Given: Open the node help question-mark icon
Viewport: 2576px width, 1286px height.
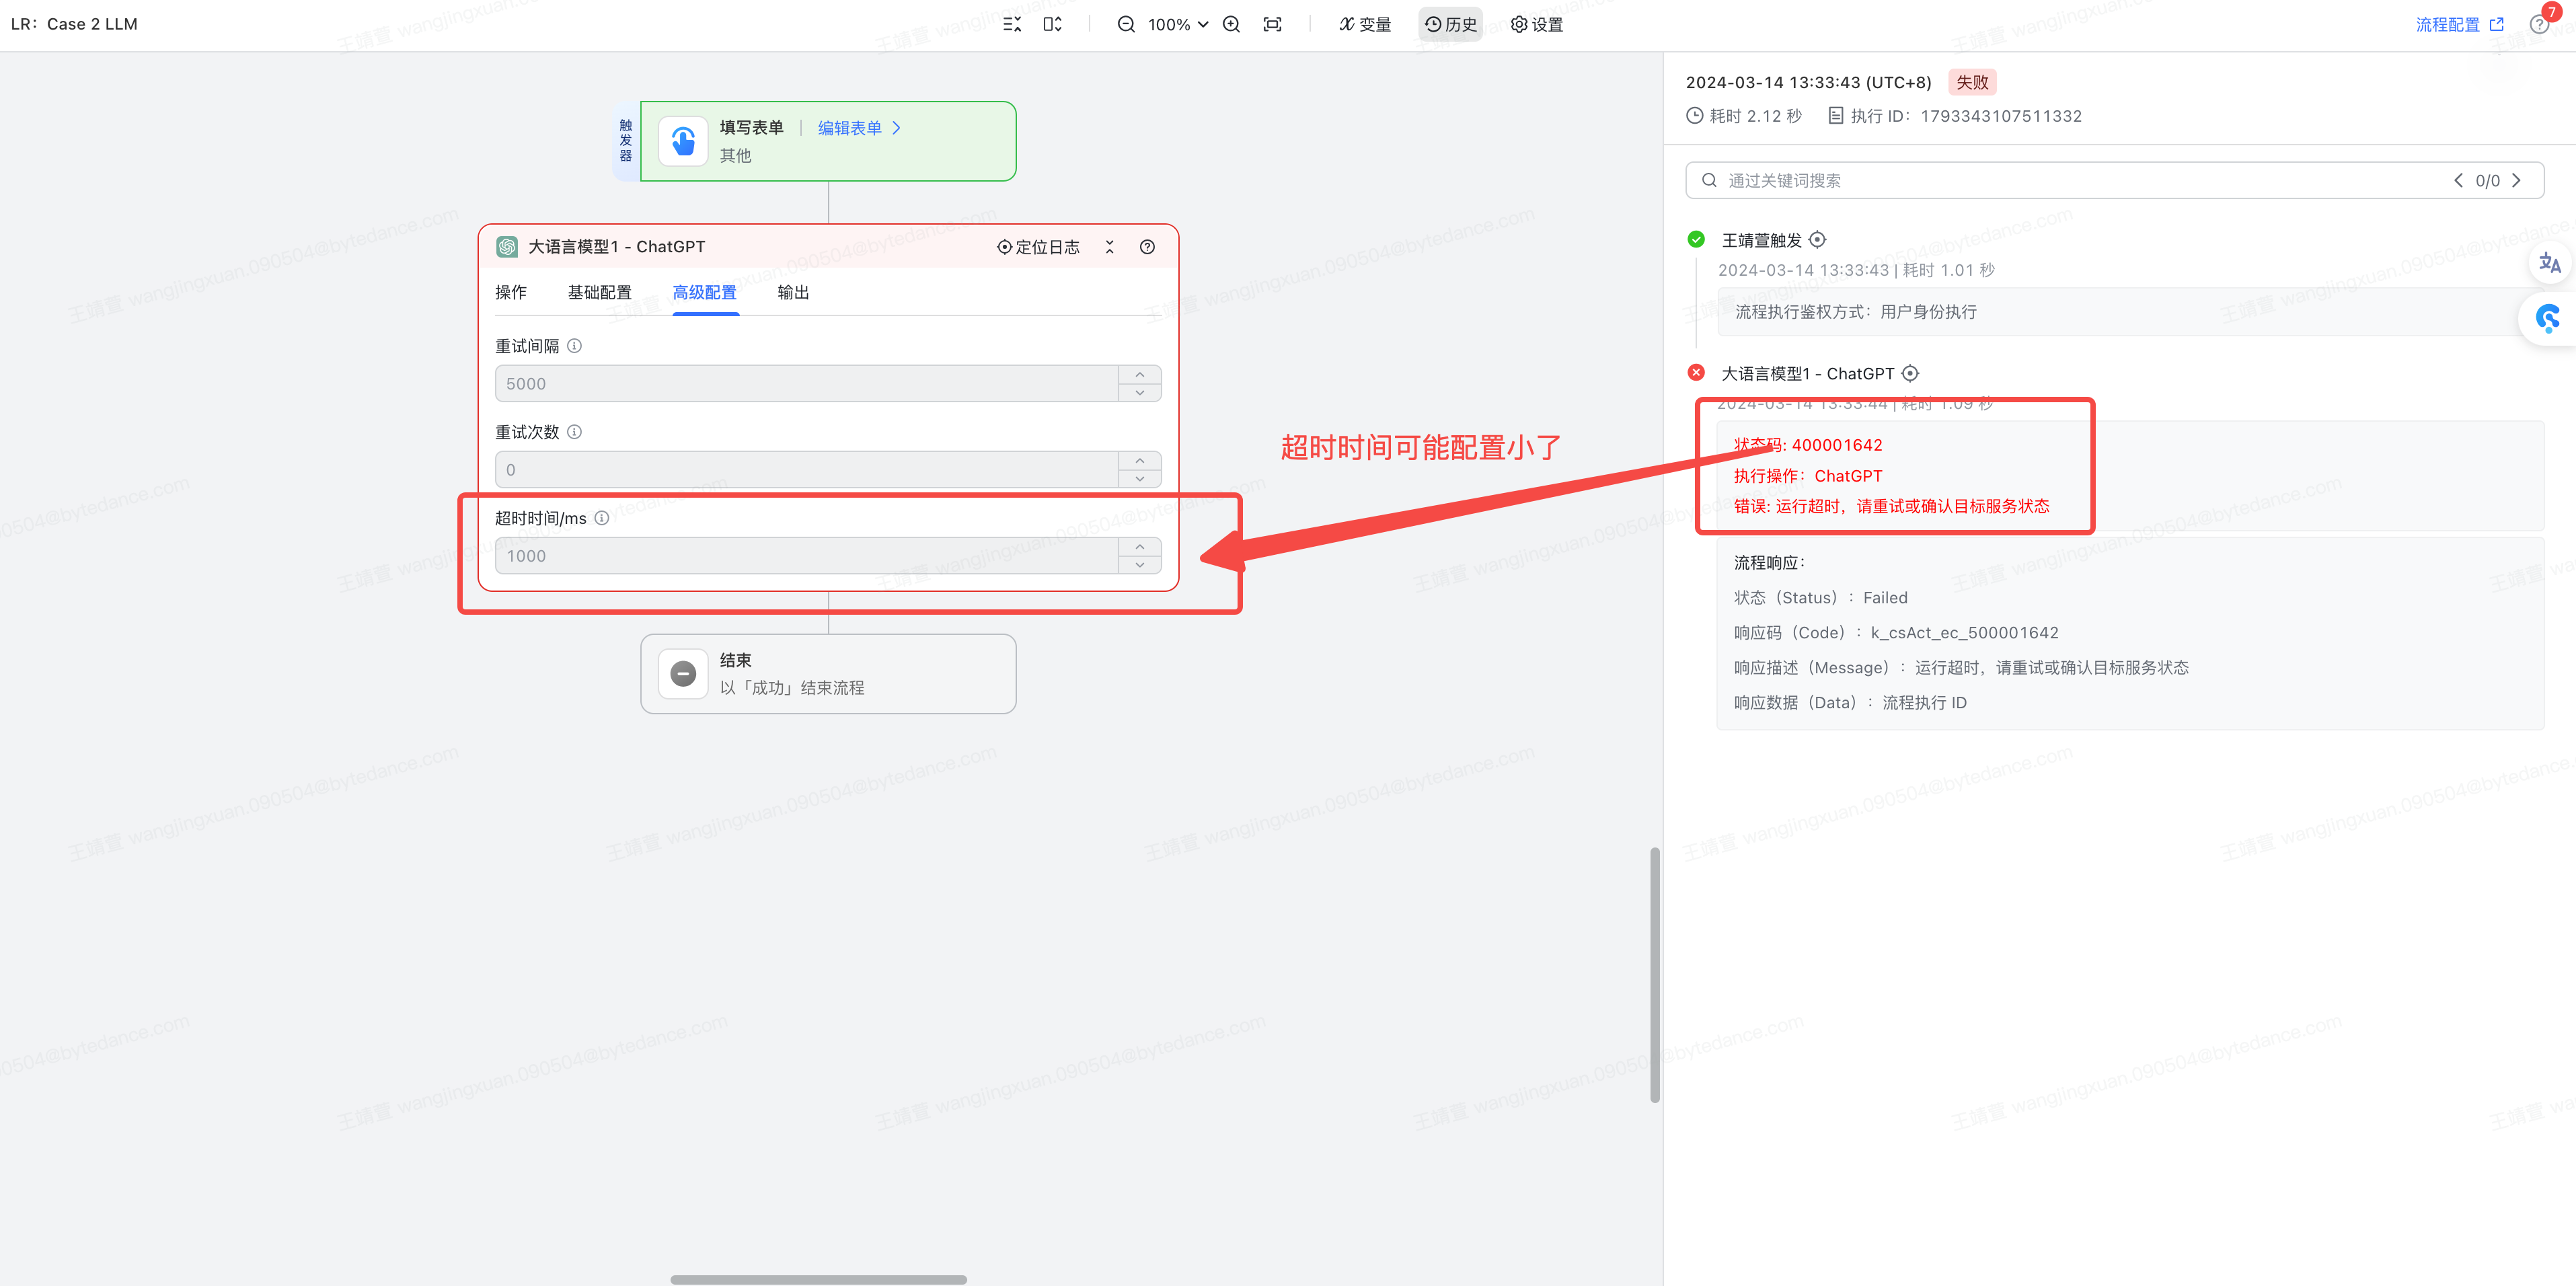Looking at the screenshot, I should tap(1147, 247).
